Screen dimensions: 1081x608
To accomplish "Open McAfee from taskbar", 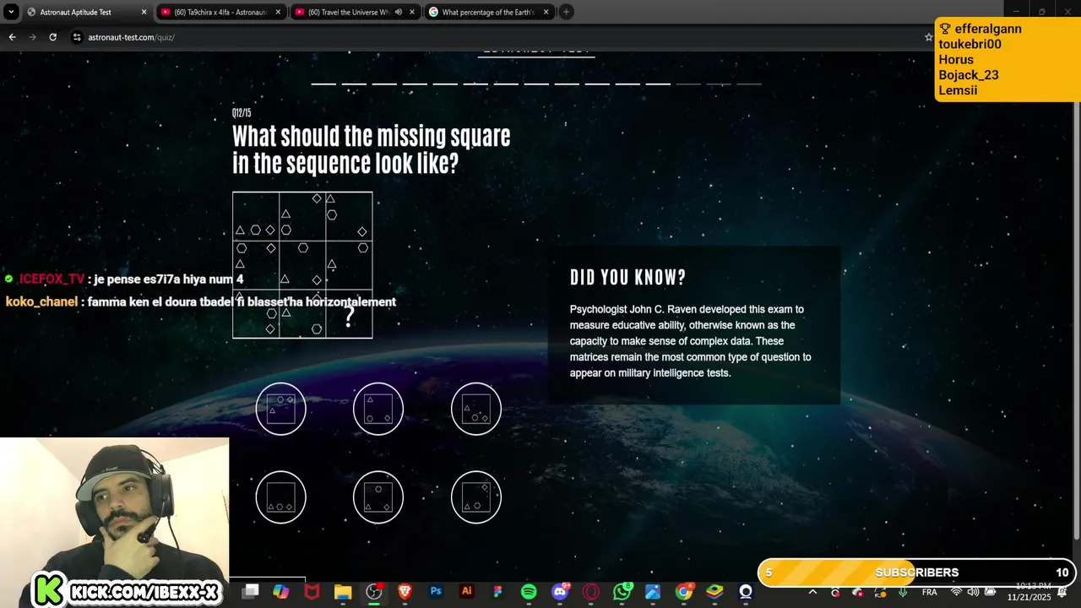I will pos(312,592).
